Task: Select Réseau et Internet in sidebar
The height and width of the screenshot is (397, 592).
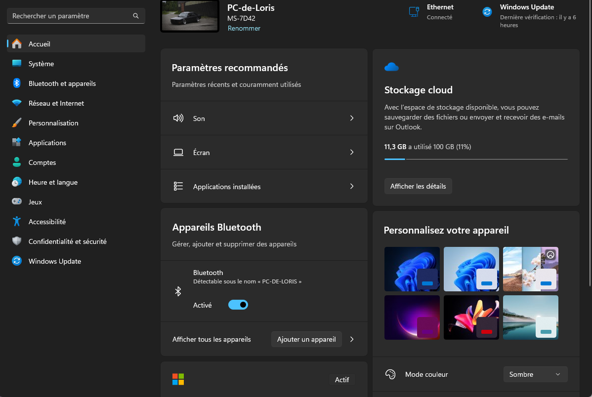Action: tap(76, 103)
